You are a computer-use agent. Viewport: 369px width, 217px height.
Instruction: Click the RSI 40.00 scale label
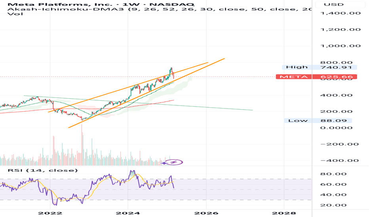point(333,195)
